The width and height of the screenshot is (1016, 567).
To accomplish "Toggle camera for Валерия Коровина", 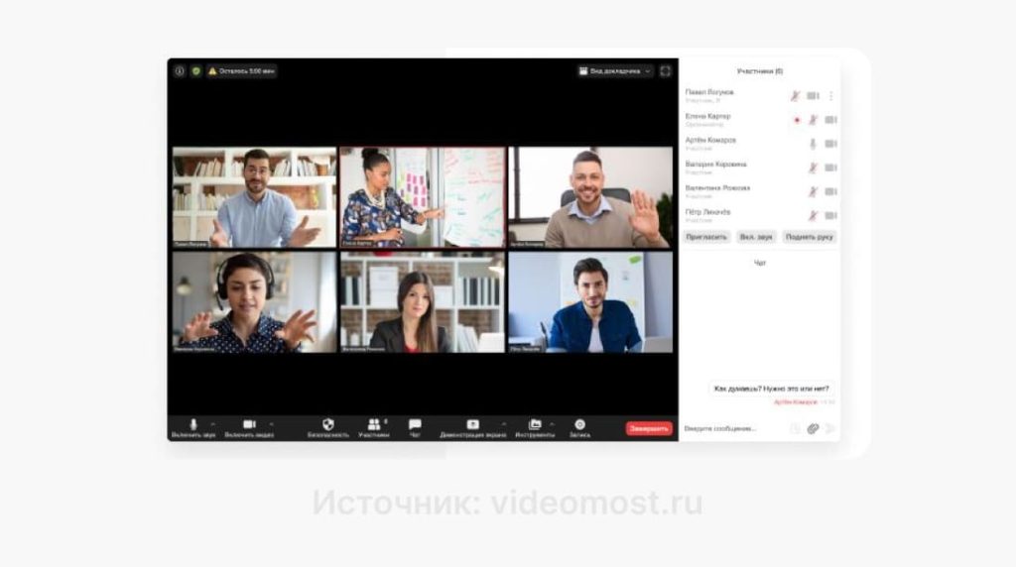I will click(830, 168).
